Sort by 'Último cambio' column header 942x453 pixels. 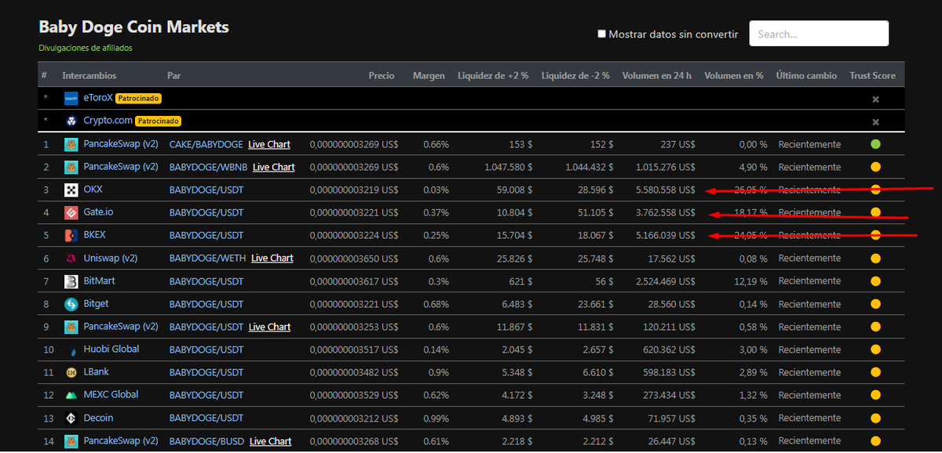click(806, 76)
